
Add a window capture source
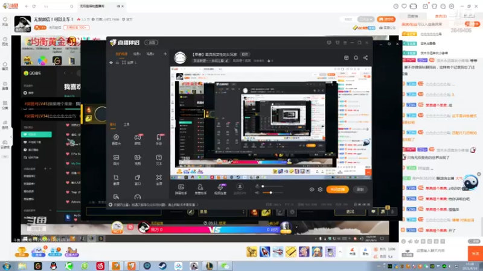[138, 179]
